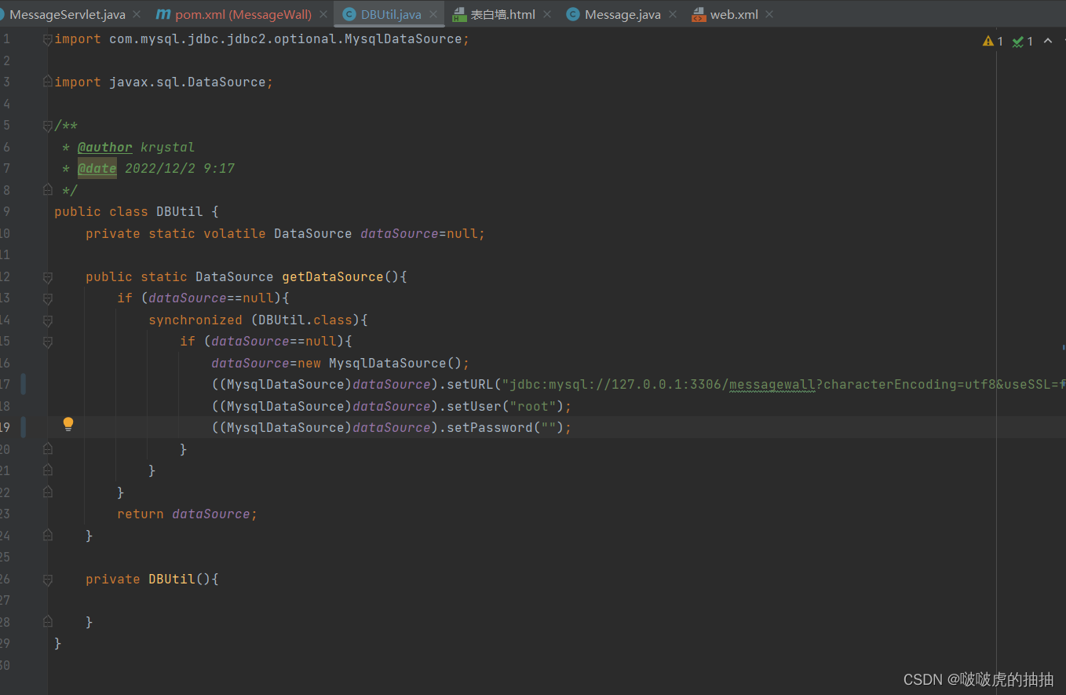Click the "setPassword" method call
1066x695 pixels.
point(490,427)
